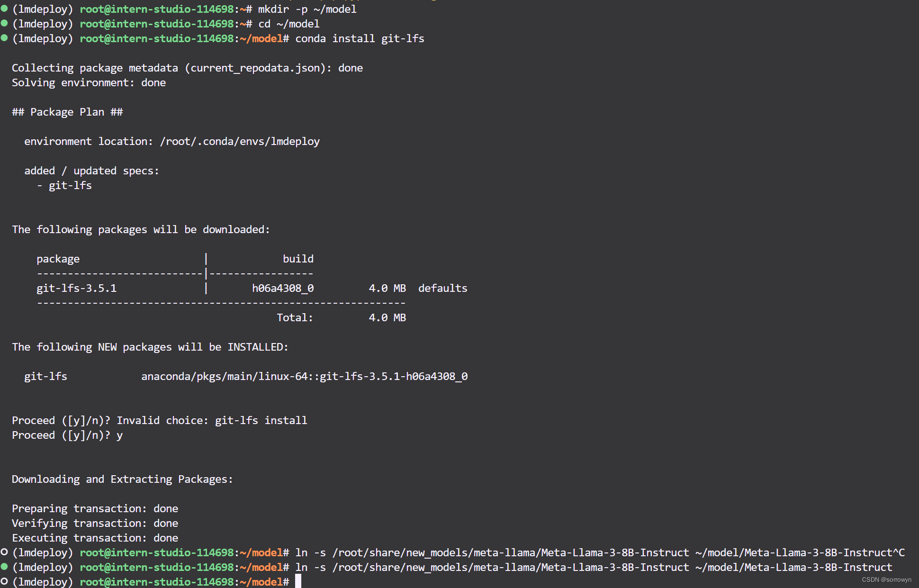The width and height of the screenshot is (919, 588).
Task: Click the 'Invalid choice: git-lfs install' message
Action: pos(212,420)
